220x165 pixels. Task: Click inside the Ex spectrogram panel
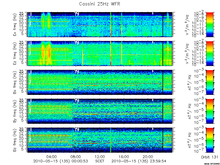coord(100,24)
